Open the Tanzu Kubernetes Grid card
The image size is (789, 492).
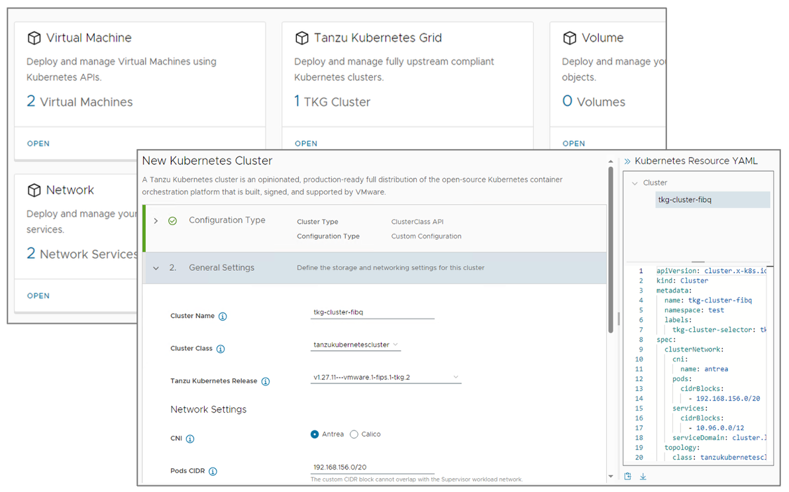click(x=306, y=144)
